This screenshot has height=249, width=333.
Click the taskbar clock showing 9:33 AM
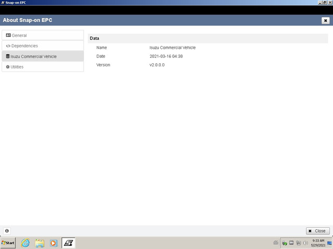tap(318, 243)
